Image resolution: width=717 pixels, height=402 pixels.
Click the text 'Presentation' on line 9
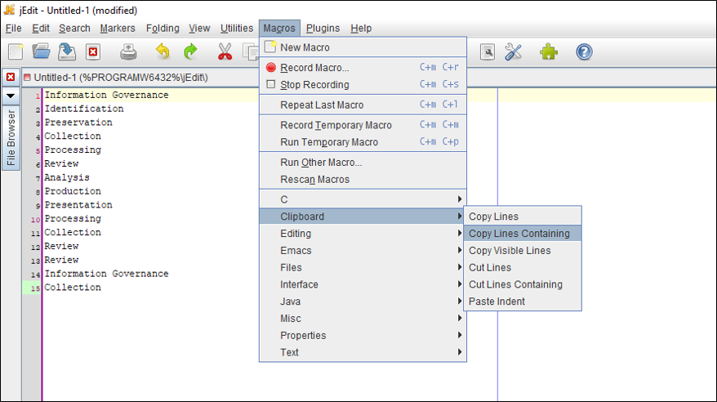(x=78, y=205)
